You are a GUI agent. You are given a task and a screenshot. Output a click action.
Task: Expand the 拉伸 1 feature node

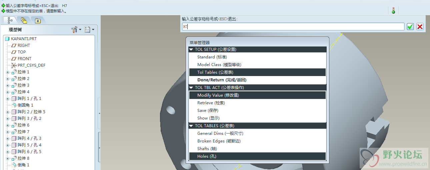[x=7, y=72]
